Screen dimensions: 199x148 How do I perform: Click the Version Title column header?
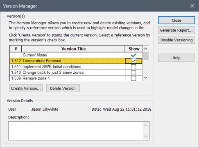click(x=73, y=49)
